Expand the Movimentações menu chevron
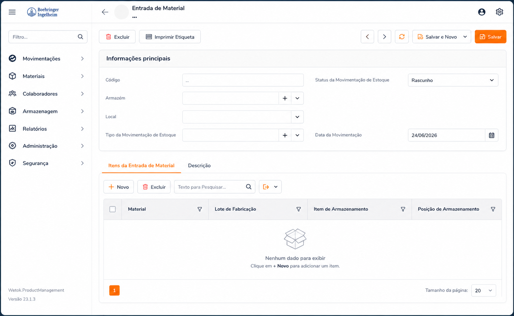 [x=82, y=58]
